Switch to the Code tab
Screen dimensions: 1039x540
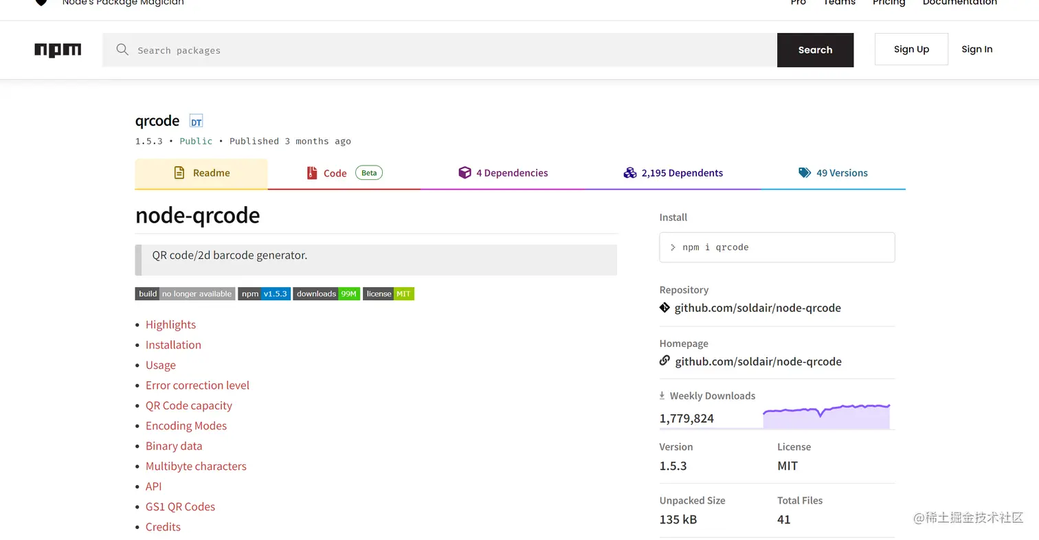[x=344, y=174]
